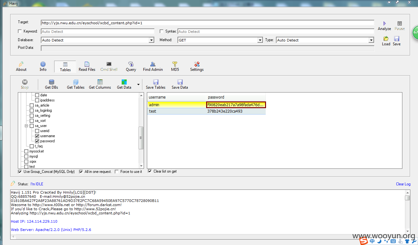
Task: Open the Read Files tab
Action: point(87,66)
